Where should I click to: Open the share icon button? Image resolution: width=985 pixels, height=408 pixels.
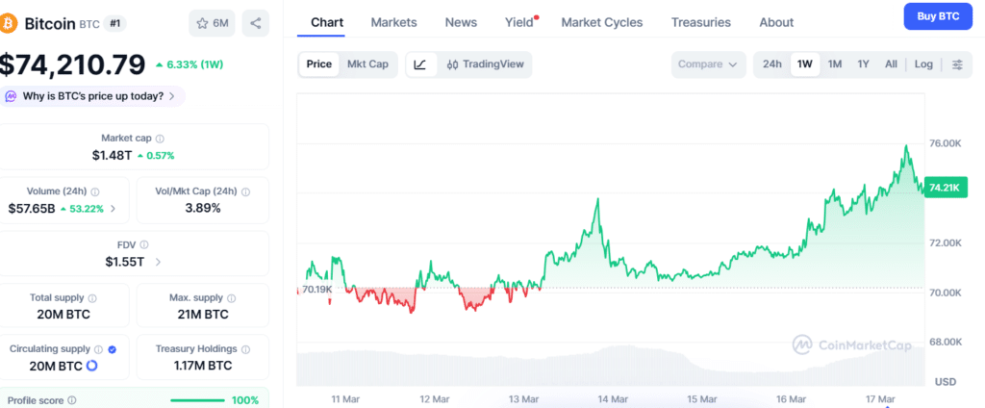255,24
